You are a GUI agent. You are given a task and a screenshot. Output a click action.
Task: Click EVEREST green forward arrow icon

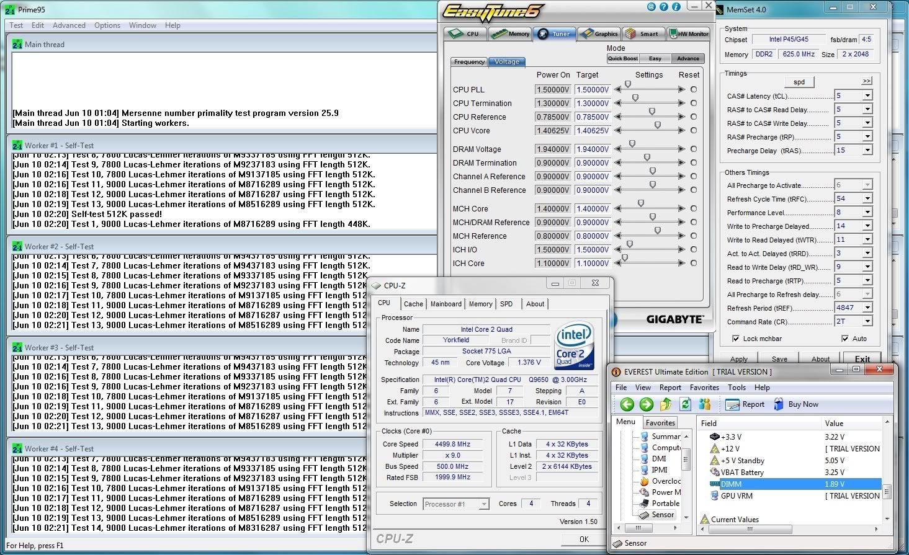point(646,404)
